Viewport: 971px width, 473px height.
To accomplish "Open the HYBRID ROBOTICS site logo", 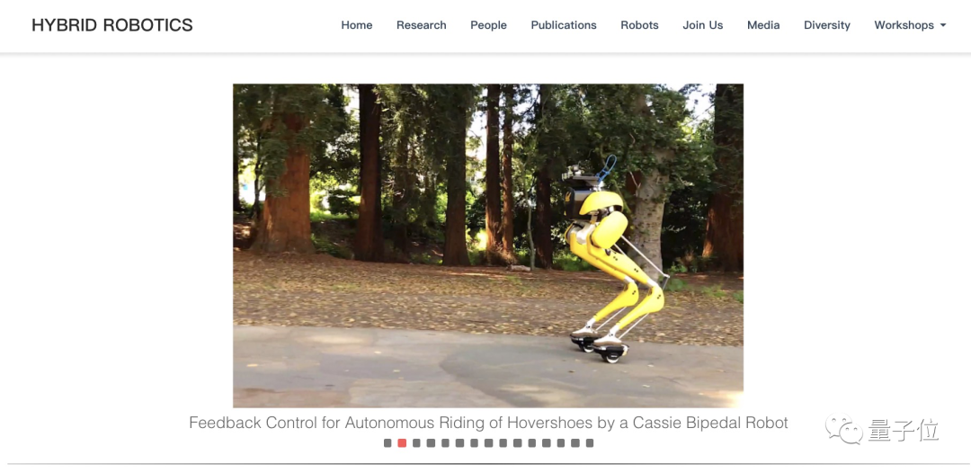I will click(x=112, y=25).
